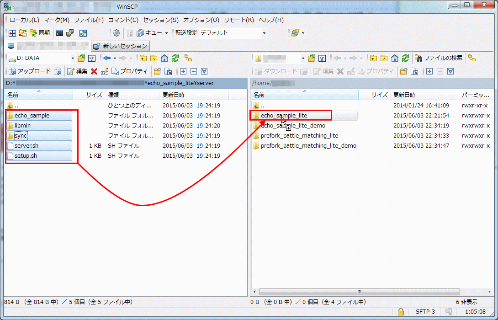
Task: Switch to the 新しいセッション tab
Action: pyautogui.click(x=121, y=46)
